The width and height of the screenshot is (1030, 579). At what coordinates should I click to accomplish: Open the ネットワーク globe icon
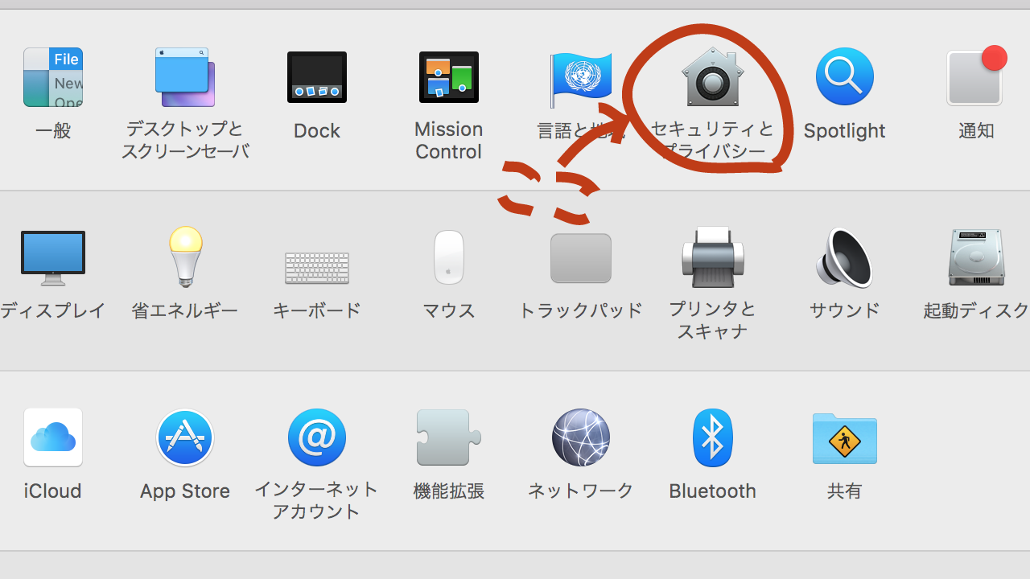(x=581, y=437)
